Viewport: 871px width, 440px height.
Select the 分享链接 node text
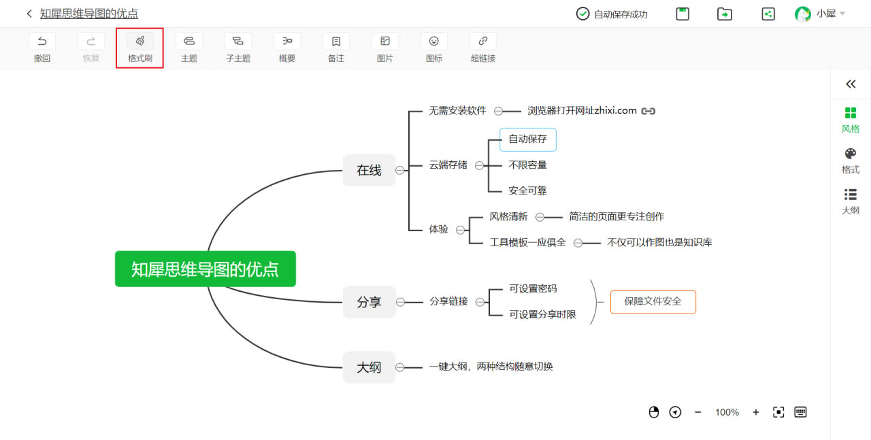pos(448,301)
